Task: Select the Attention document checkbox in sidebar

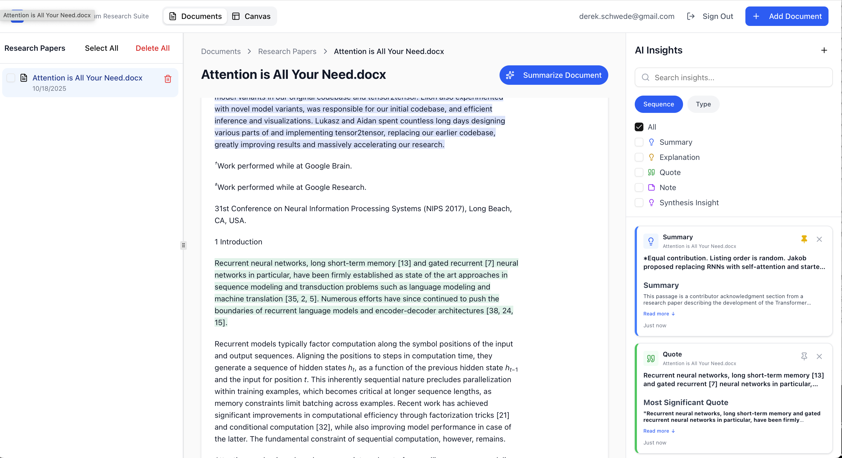Action: (x=11, y=78)
